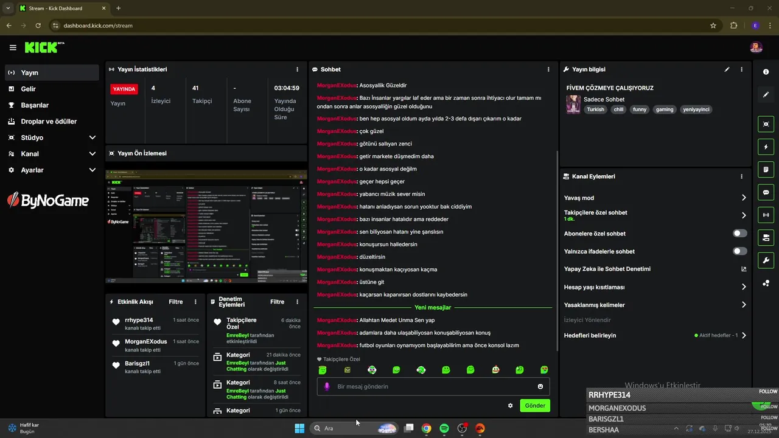Select Droplar ve ödüller in sidebar
Screen dimensions: 779x438
click(x=52, y=122)
